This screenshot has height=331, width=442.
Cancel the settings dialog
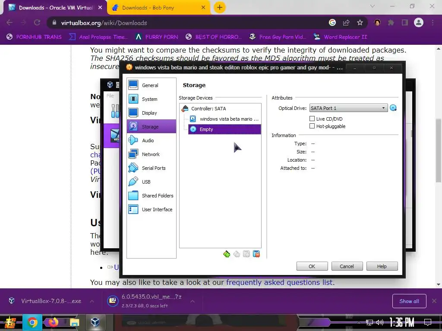pyautogui.click(x=347, y=266)
